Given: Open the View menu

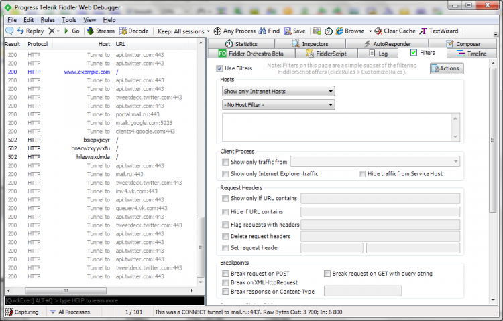Looking at the screenshot, I should [x=89, y=20].
